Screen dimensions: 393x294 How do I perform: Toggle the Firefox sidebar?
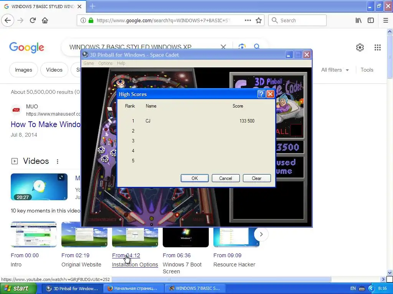tap(371, 20)
